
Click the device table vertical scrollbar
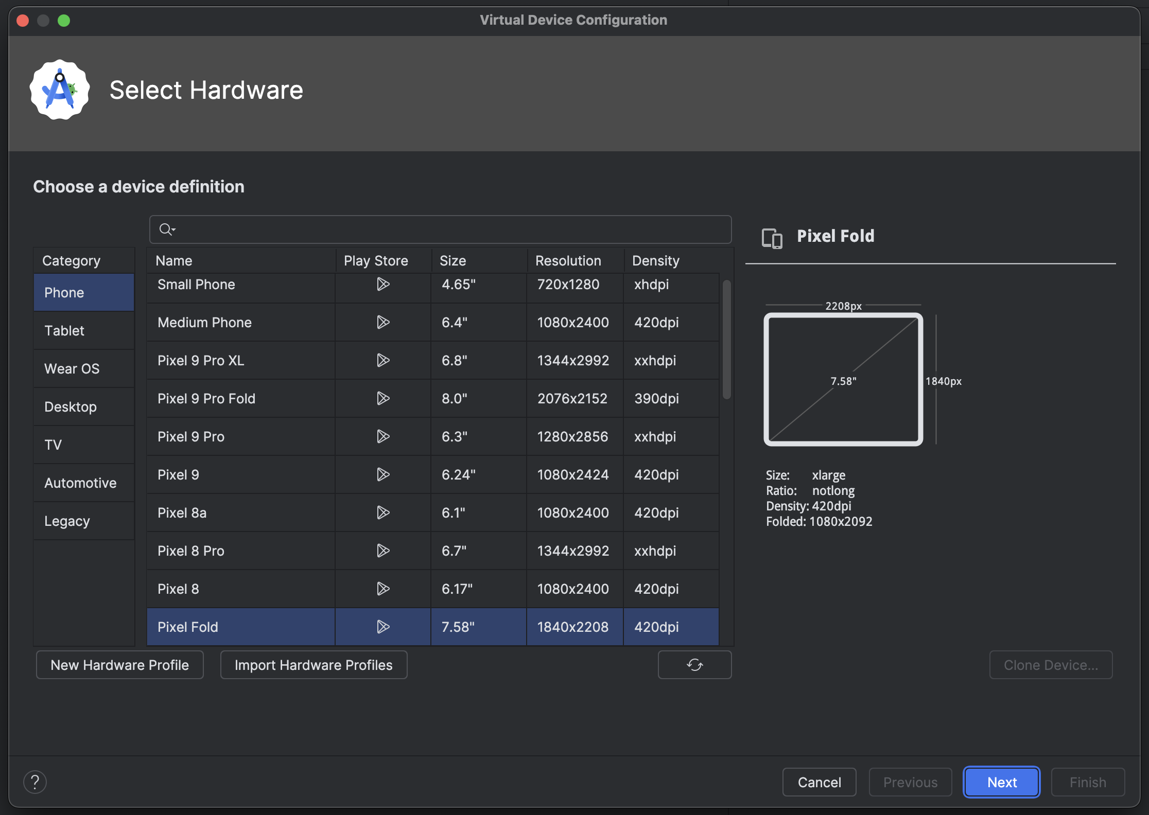coord(727,340)
